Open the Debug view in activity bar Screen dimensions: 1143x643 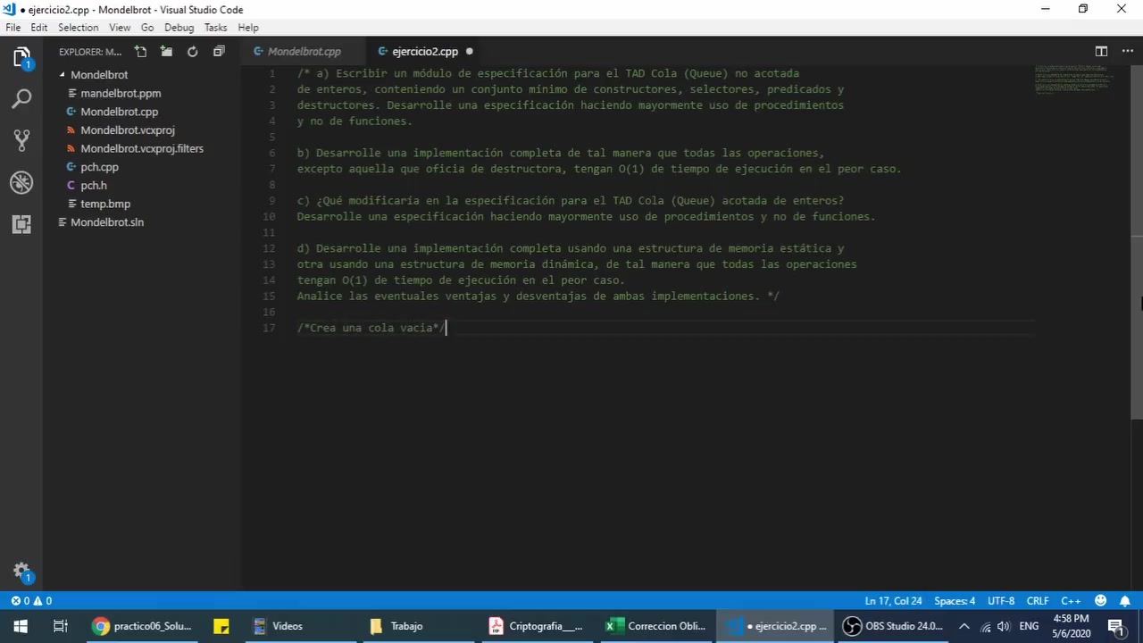click(x=21, y=182)
